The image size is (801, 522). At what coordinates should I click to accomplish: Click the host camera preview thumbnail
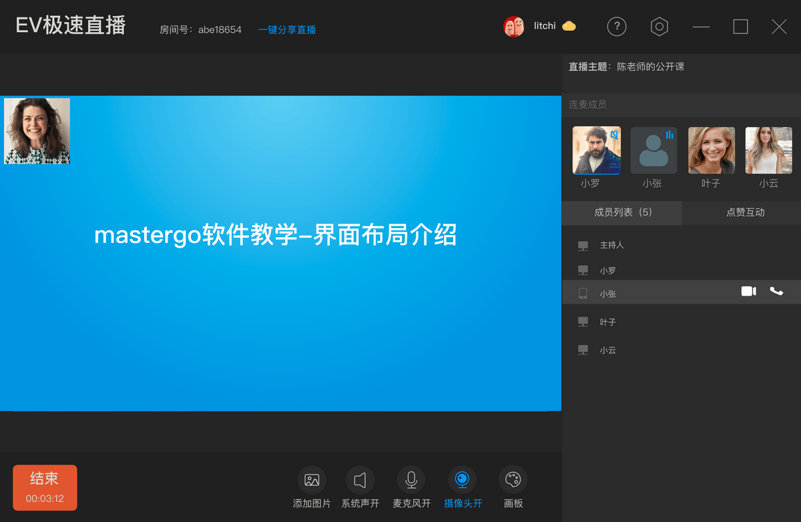point(37,131)
